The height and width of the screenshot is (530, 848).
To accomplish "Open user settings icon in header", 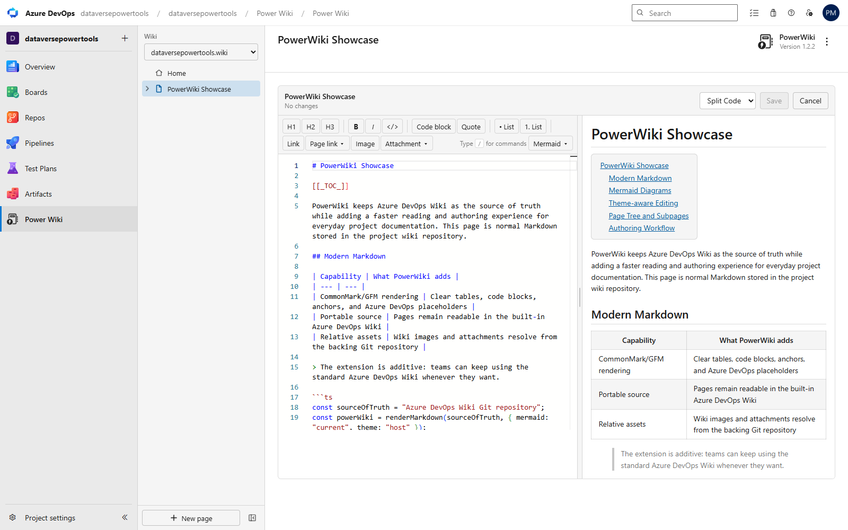I will (x=809, y=13).
